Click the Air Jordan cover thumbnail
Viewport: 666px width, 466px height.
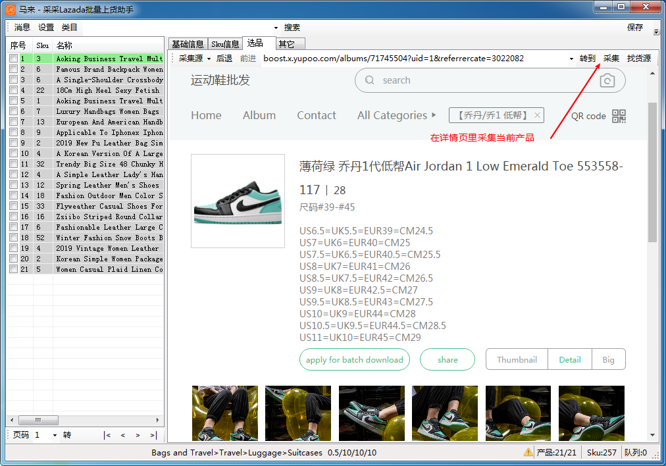(x=238, y=201)
